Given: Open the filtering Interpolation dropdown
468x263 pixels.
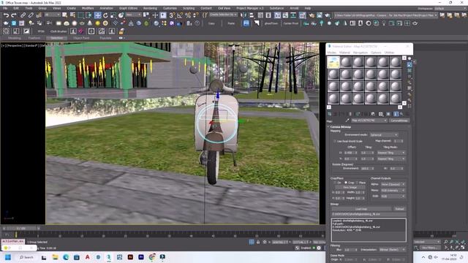Looking at the screenshot, I should (x=392, y=250).
